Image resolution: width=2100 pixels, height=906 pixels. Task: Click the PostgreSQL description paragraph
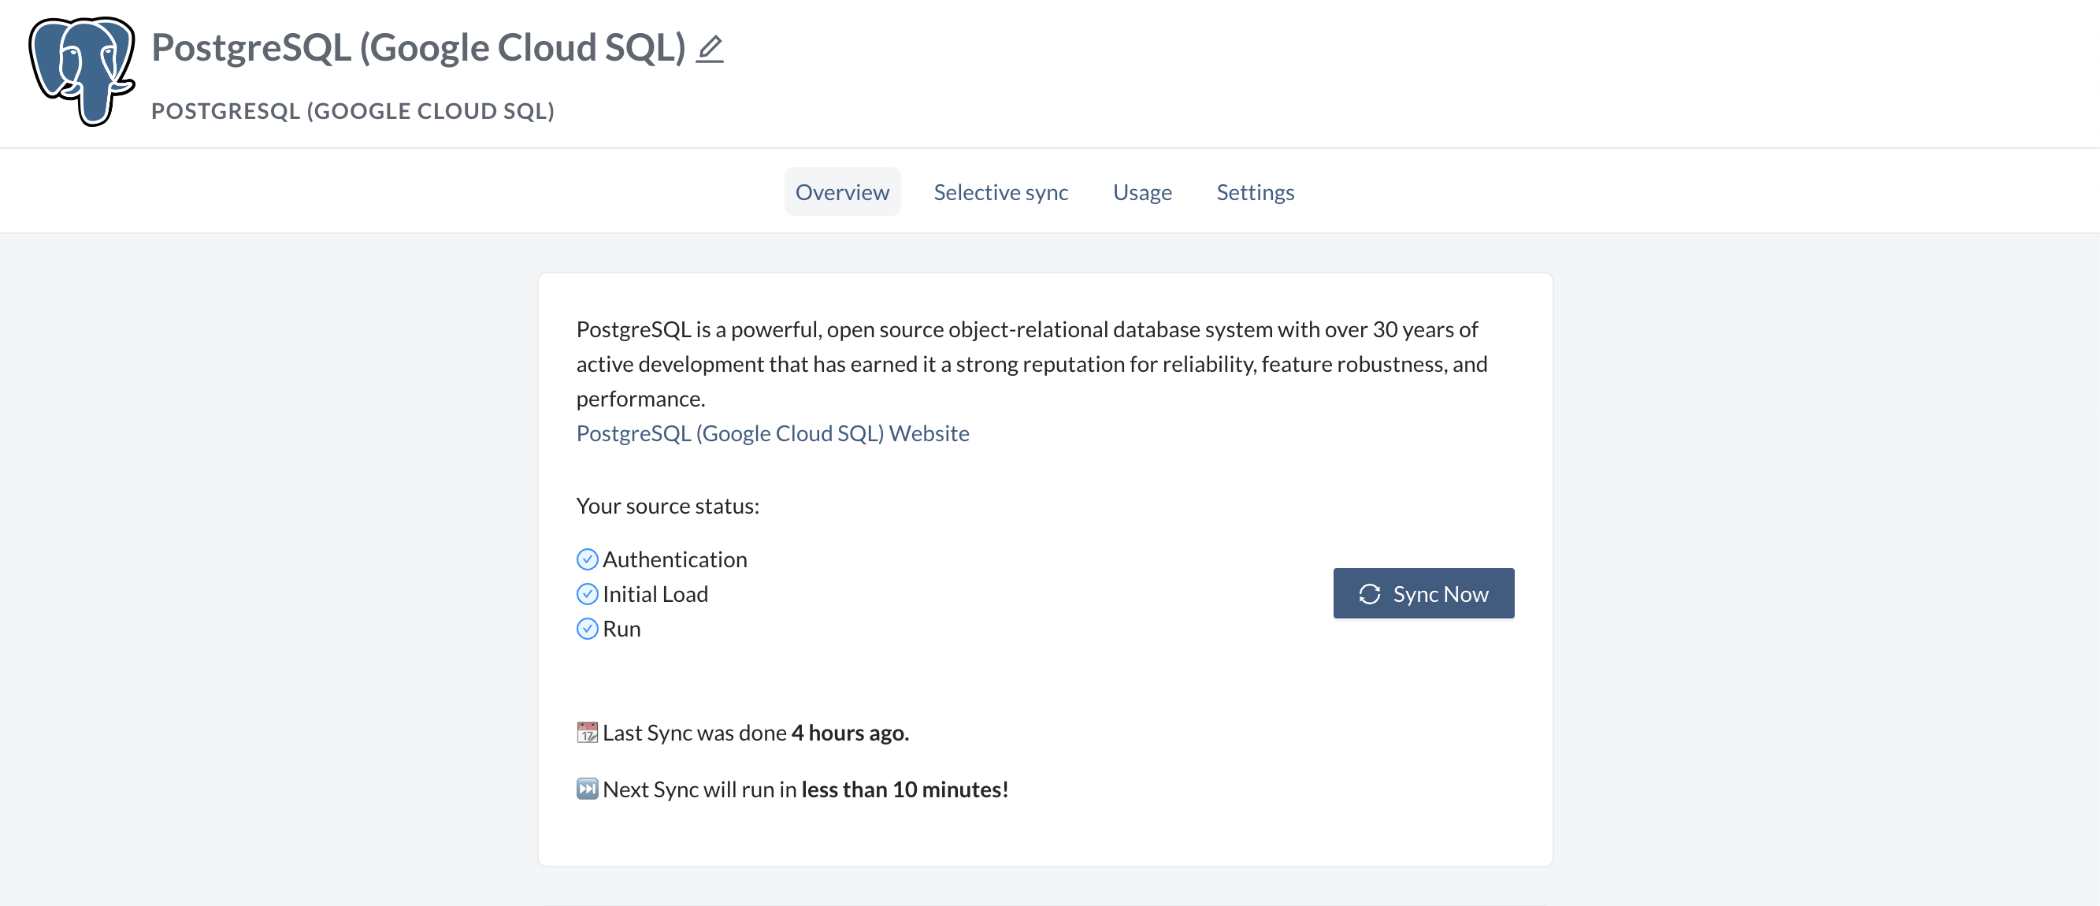pos(1032,364)
